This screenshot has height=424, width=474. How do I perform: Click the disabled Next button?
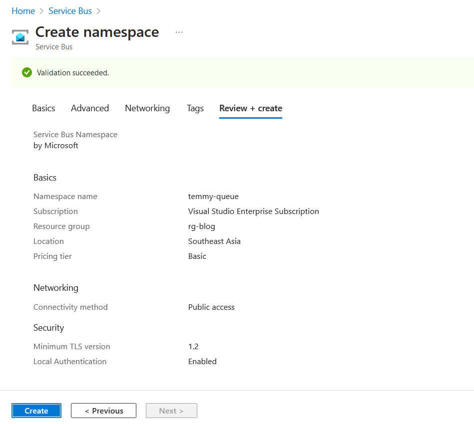[x=171, y=411]
